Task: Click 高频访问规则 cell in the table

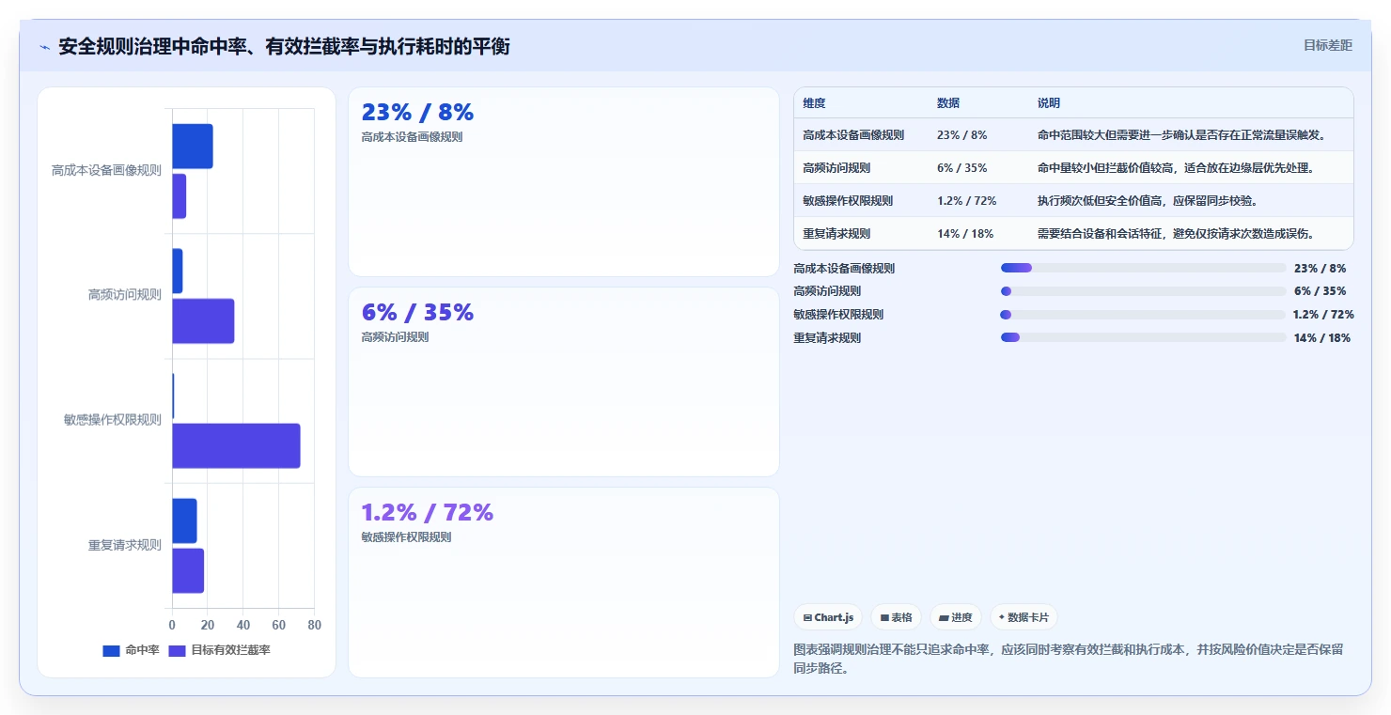Action: (x=836, y=168)
